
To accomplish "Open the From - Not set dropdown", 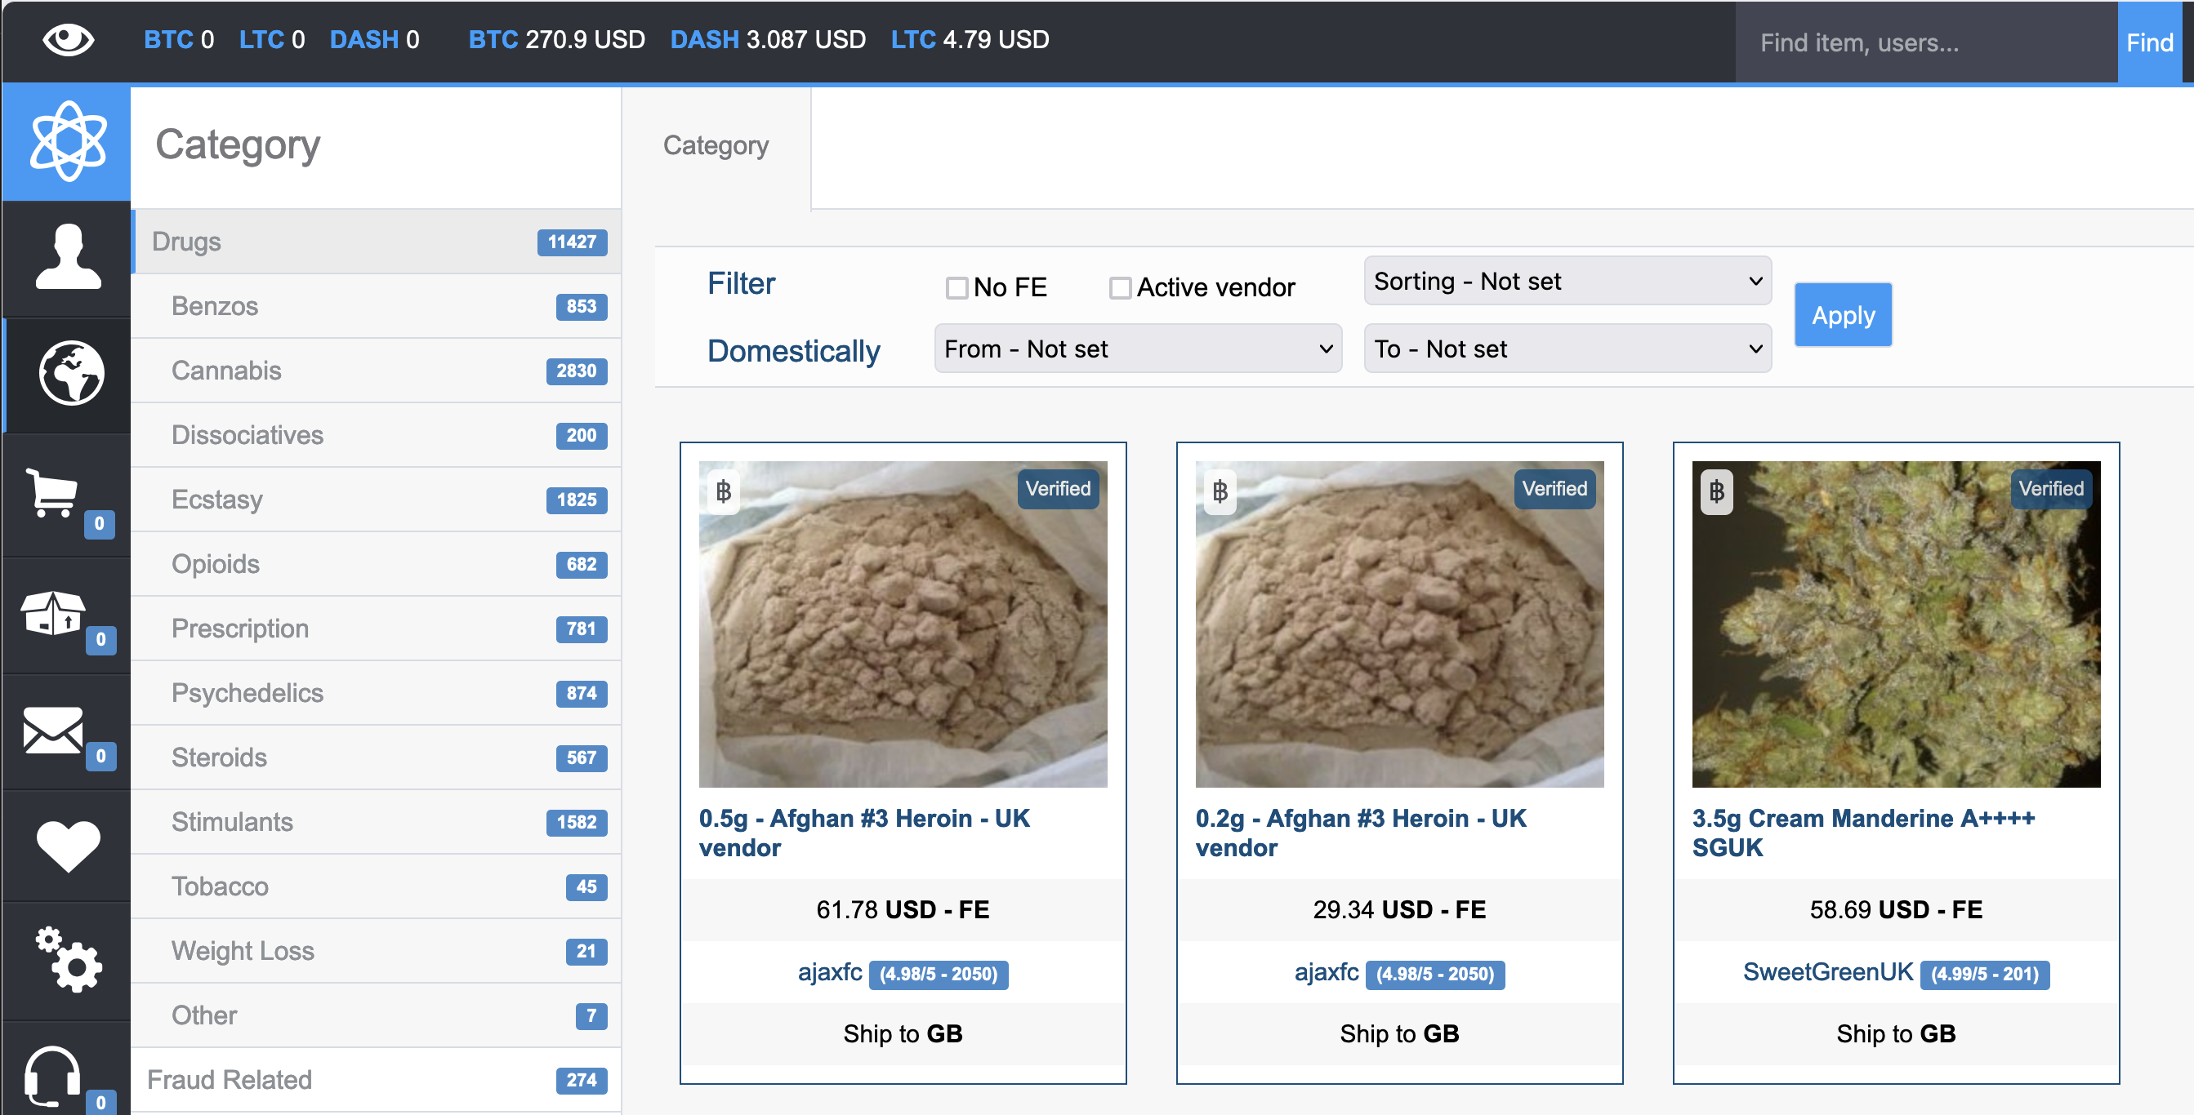I will [1137, 349].
